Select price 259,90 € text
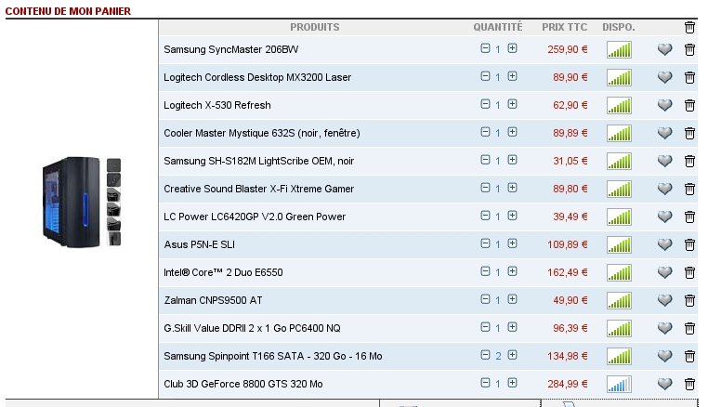The image size is (708, 407). coord(568,49)
